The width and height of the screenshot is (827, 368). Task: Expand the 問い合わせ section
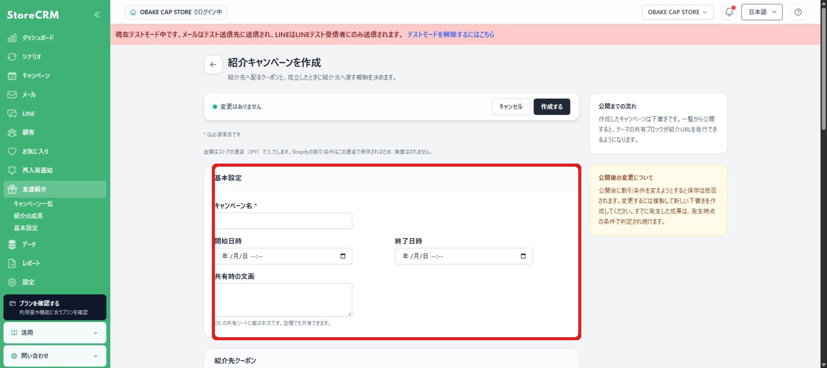[x=55, y=356]
